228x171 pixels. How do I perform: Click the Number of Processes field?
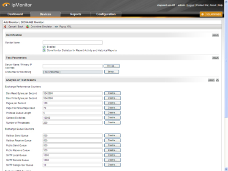pyautogui.click(x=73, y=123)
